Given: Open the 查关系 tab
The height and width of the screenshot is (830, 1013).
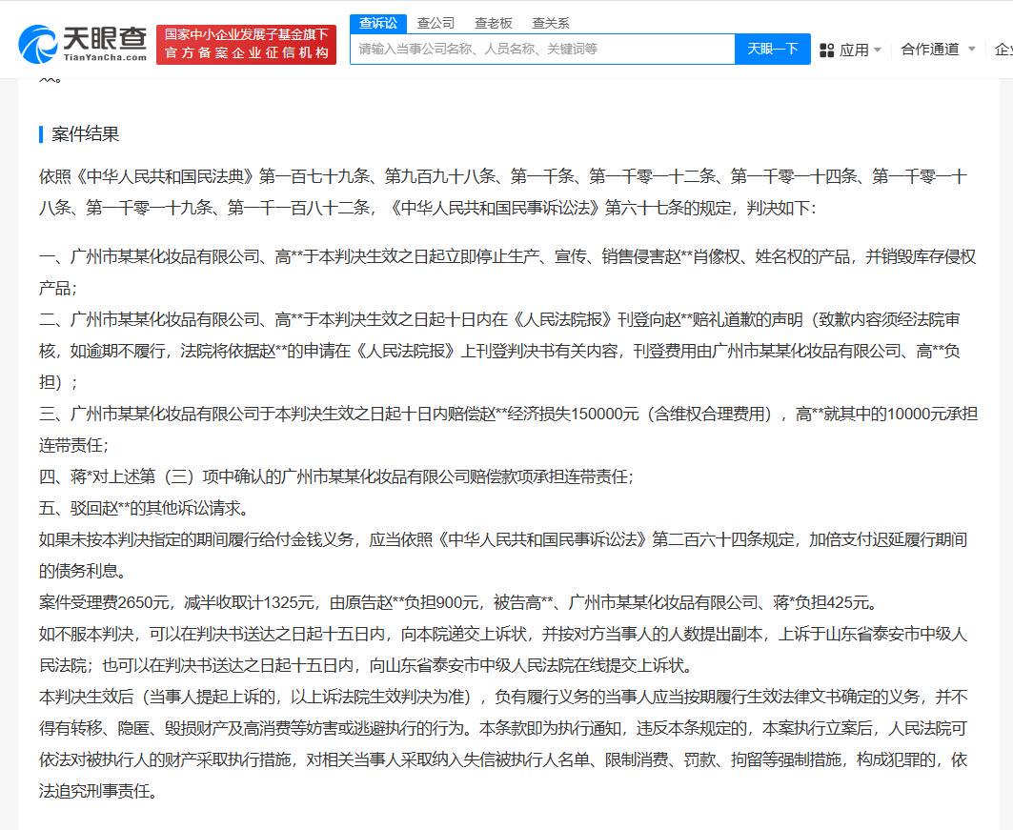Looking at the screenshot, I should [551, 23].
